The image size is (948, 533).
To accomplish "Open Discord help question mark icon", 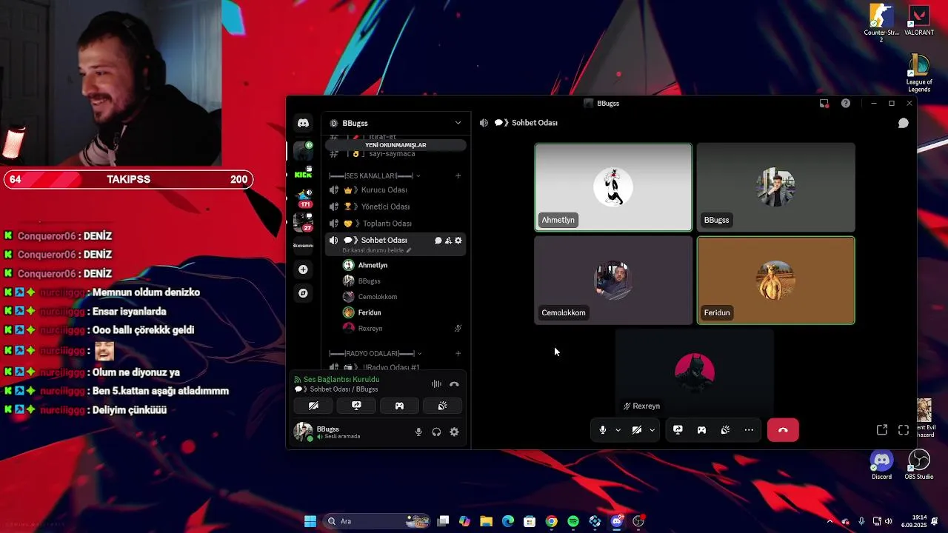I will 846,104.
